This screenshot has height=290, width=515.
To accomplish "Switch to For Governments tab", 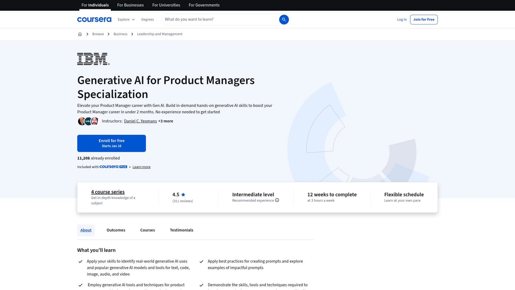I will pos(204,5).
